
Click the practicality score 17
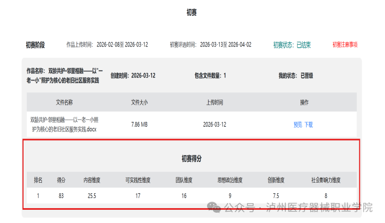(138, 196)
